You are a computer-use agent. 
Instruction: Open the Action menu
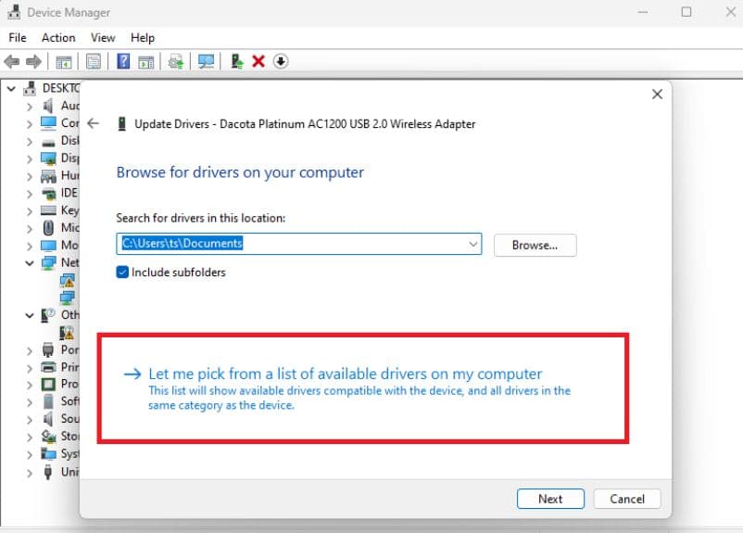click(x=58, y=37)
